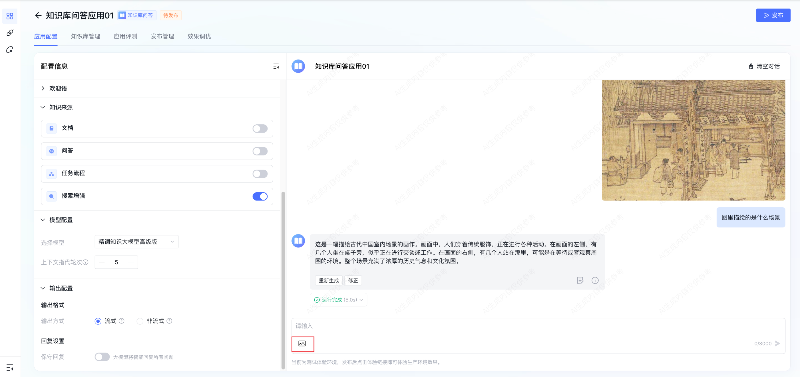Switch to the 效果调优 tab

[x=199, y=36]
